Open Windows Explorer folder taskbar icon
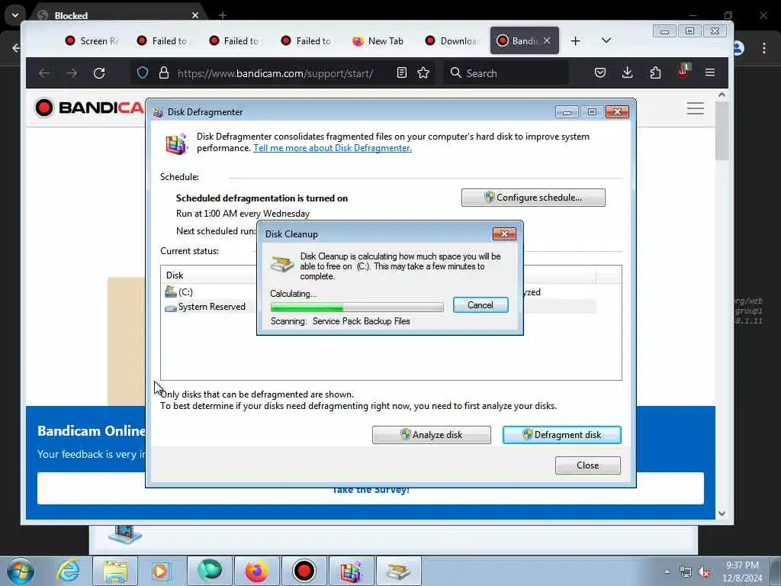The image size is (781, 586). point(116,571)
